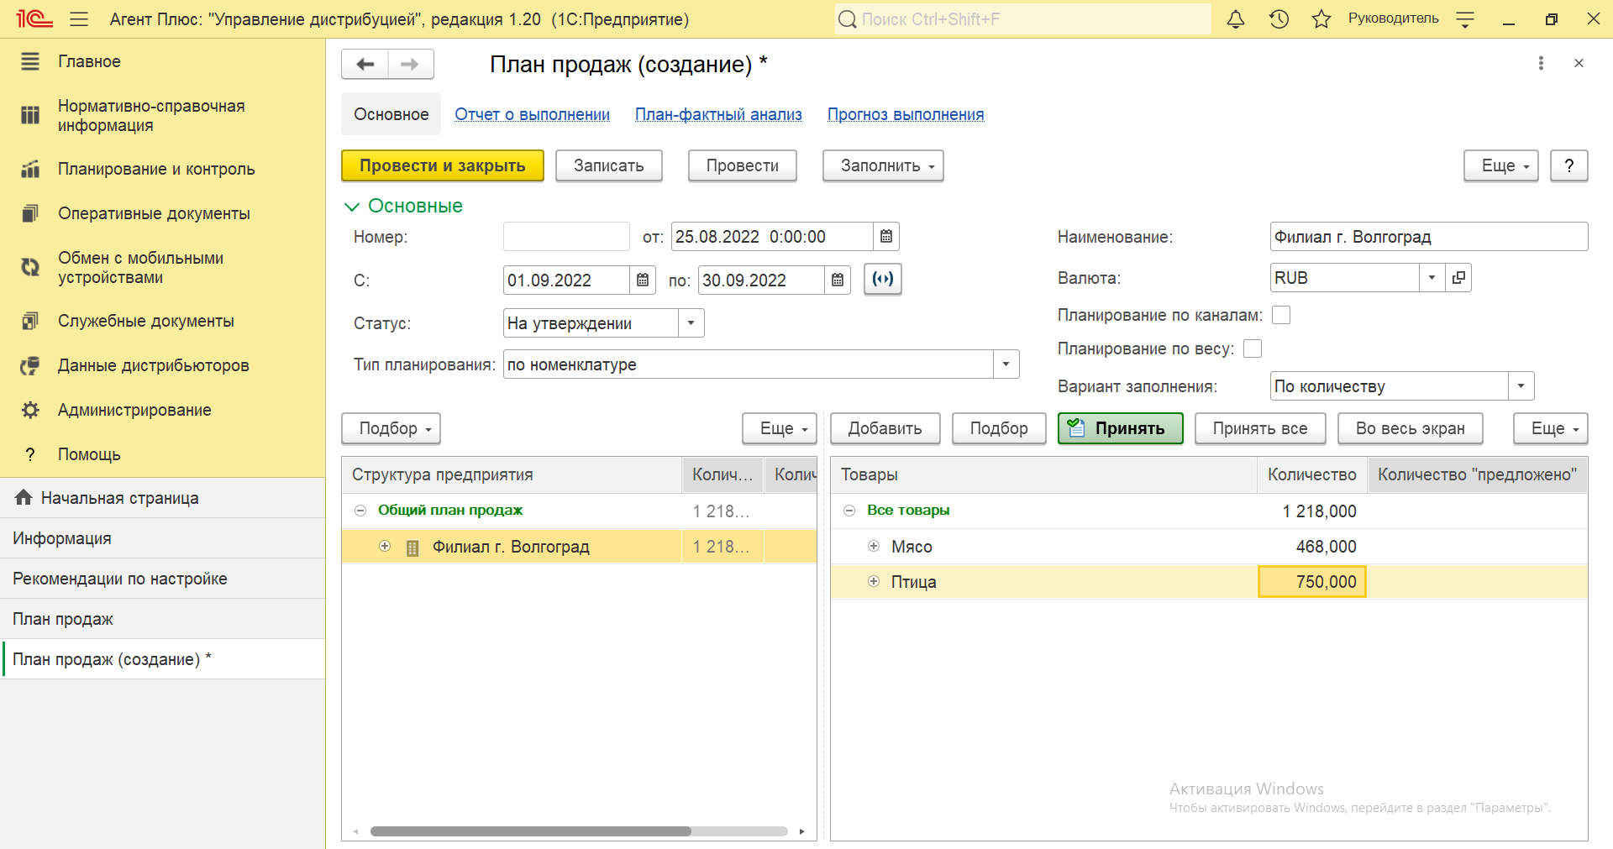Image resolution: width=1613 pixels, height=849 pixels.
Task: Click the Провести и закрыть button
Action: [442, 165]
